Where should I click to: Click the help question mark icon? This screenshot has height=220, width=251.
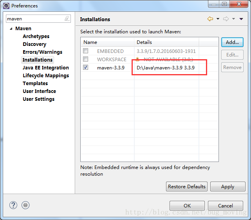13,205
